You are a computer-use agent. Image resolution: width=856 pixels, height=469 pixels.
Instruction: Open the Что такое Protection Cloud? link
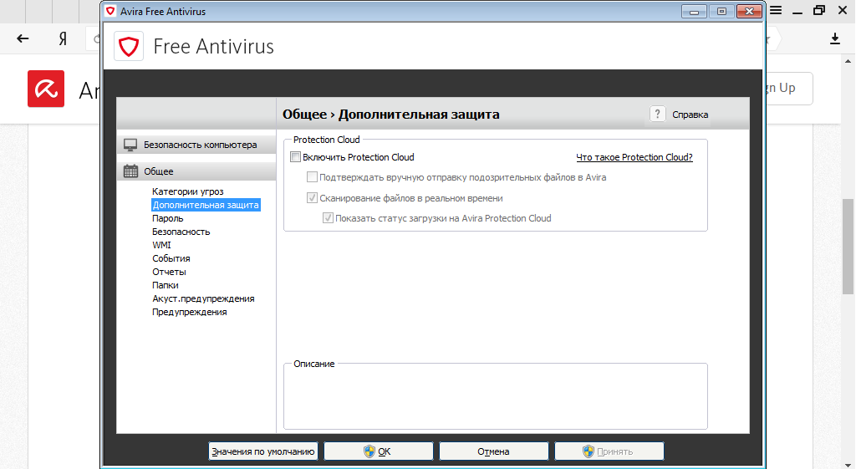coord(634,157)
